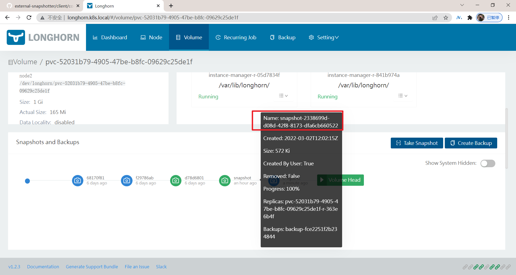Open the Backup menu item
This screenshot has width=516, height=275.
[x=283, y=37]
